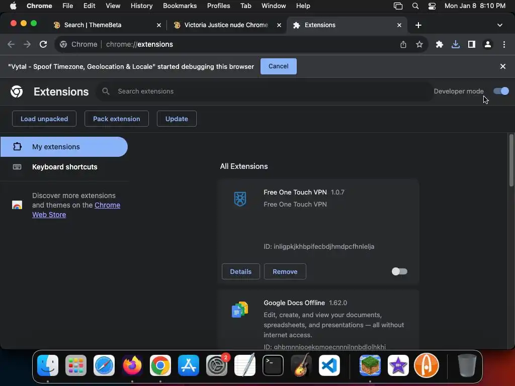Open the File menu
This screenshot has width=515, height=386.
68,6
